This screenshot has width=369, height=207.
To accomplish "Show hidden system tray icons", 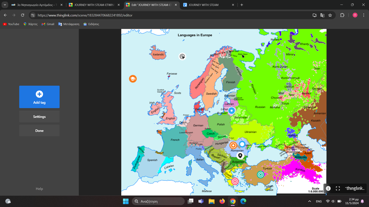I will (x=309, y=201).
